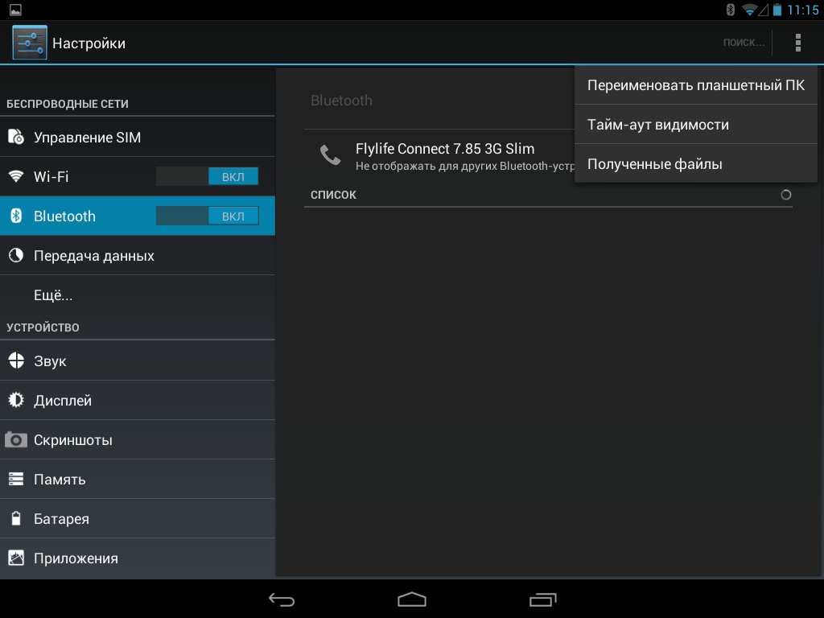The height and width of the screenshot is (618, 824).
Task: Tap the Bluetooth icon in sidebar
Action: 16,216
